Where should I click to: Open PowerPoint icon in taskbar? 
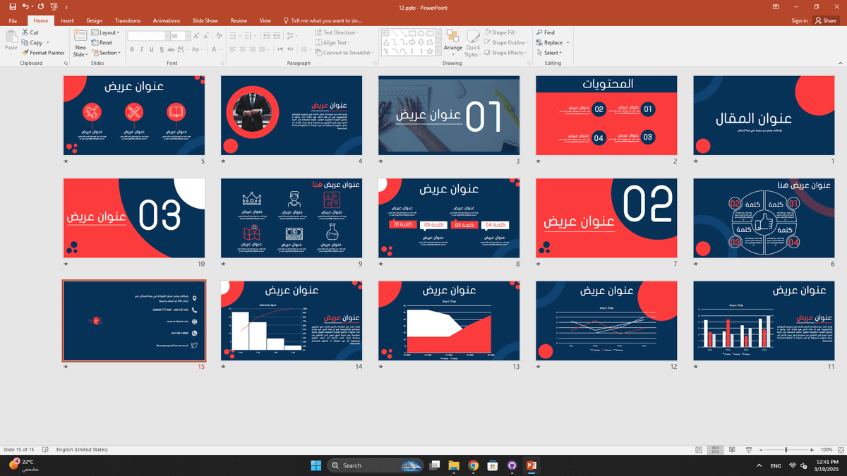[531, 465]
